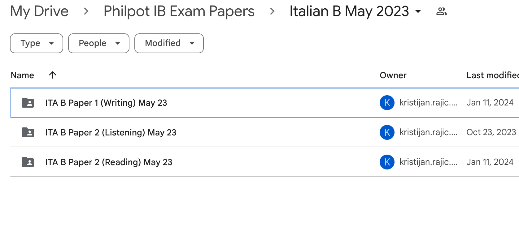Open the People filter dropdown
This screenshot has height=227, width=519.
(98, 43)
